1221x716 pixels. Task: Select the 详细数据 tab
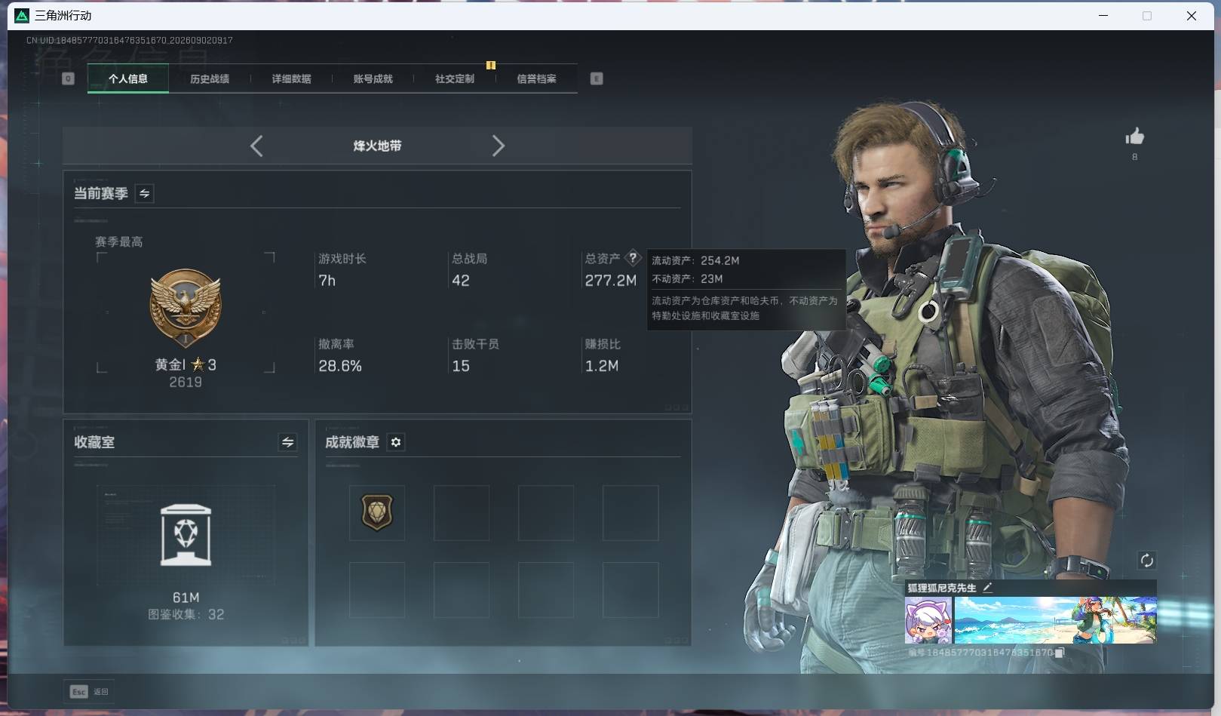(291, 78)
